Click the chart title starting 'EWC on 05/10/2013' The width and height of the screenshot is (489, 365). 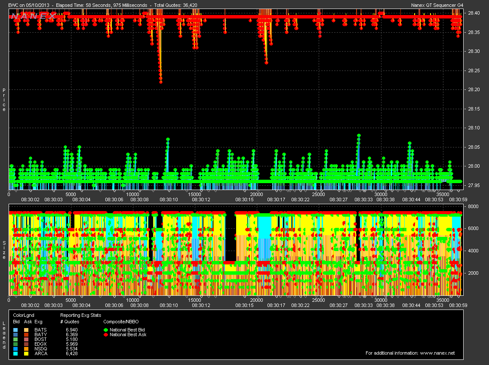103,5
